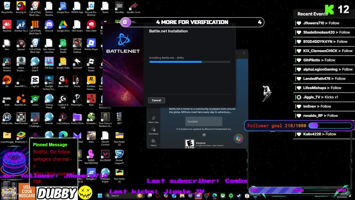Open the Fall Guys desktop shortcut

(49, 63)
